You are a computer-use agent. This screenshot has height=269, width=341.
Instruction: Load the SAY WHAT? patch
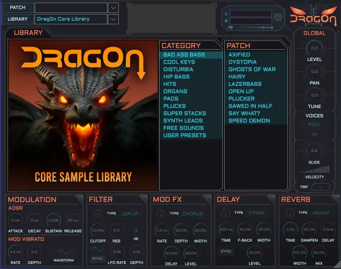click(x=256, y=113)
